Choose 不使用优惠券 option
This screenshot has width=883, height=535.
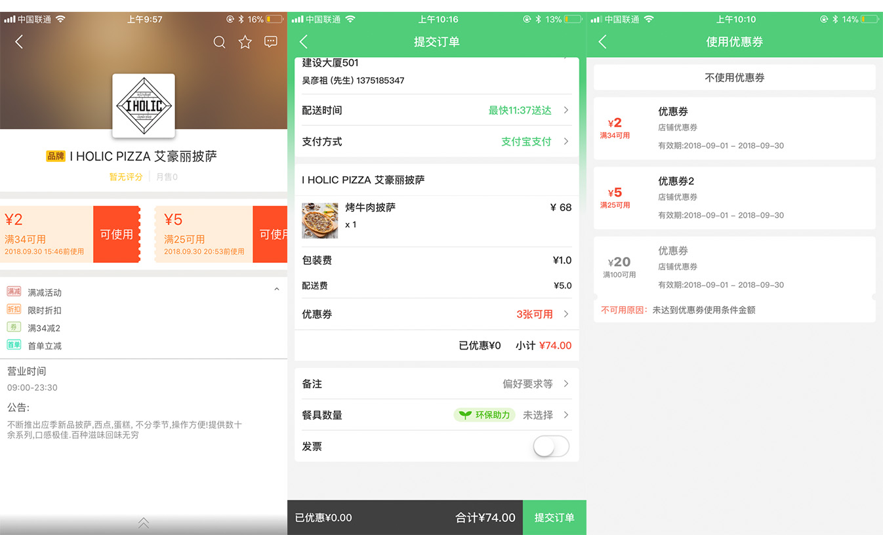pos(734,77)
